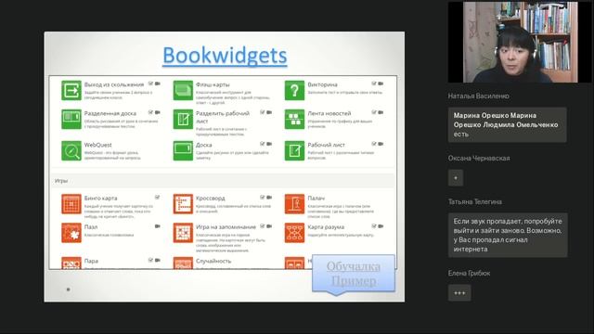Toggle the checkbox beside Разделить рабочий лист
594x334 pixels.
(x=263, y=112)
